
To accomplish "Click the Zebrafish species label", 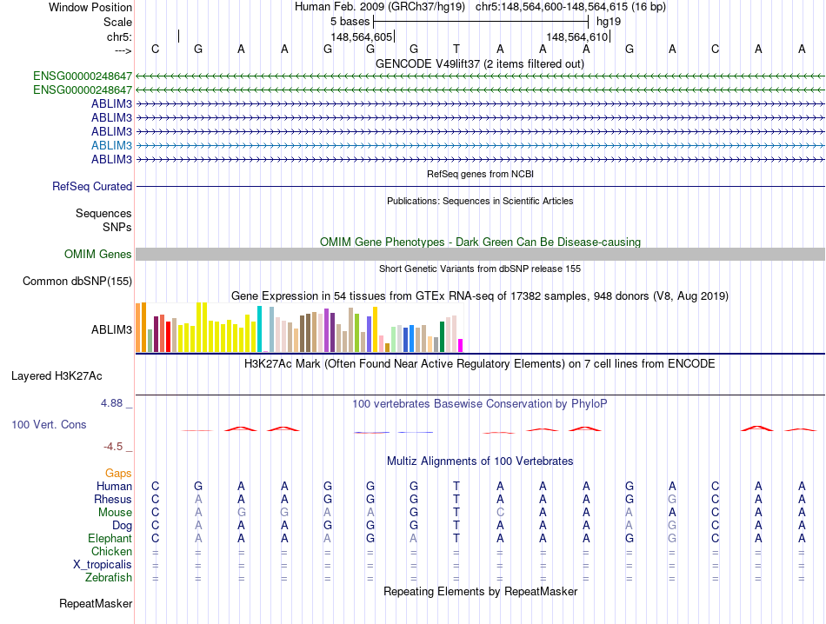I will point(109,578).
